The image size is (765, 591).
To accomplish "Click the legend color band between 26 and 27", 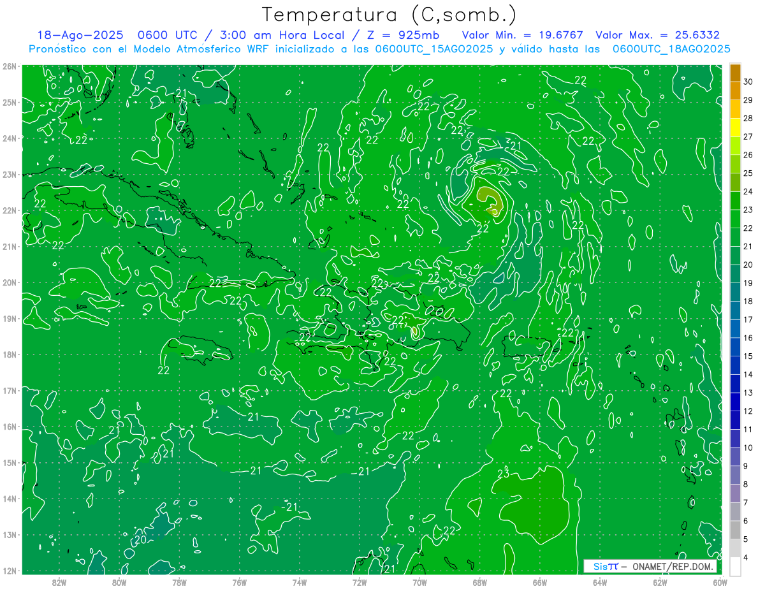I will click(735, 145).
